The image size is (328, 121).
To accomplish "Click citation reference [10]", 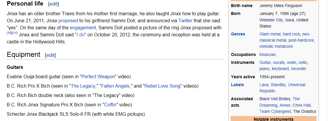I will tap(9, 33).
